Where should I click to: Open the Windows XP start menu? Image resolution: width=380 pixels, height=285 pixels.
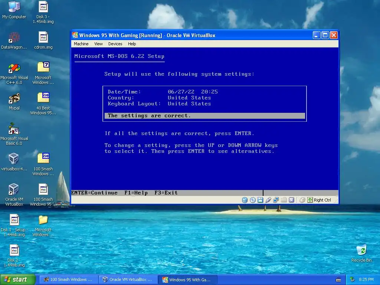(x=17, y=279)
